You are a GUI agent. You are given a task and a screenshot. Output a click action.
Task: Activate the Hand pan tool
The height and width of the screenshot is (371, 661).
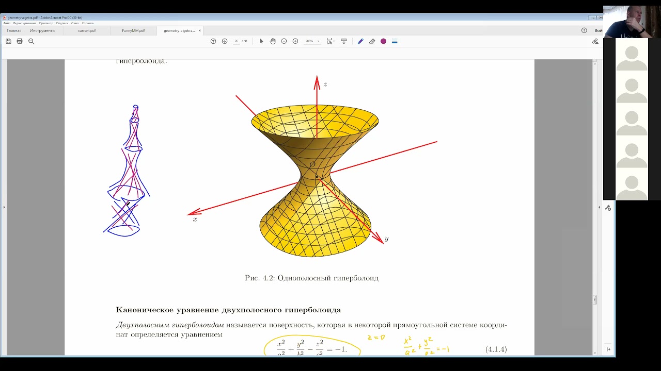click(273, 41)
